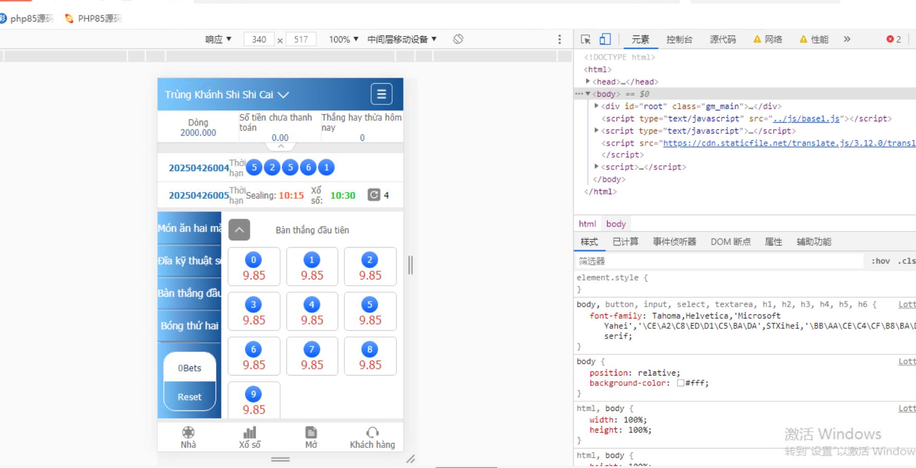916x468 pixels.
Task: Open Khách hàng support headset icon
Action: point(372,433)
